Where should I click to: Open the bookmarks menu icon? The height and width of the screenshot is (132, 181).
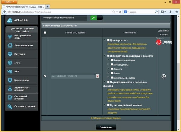pyautogui.click(x=163, y=12)
